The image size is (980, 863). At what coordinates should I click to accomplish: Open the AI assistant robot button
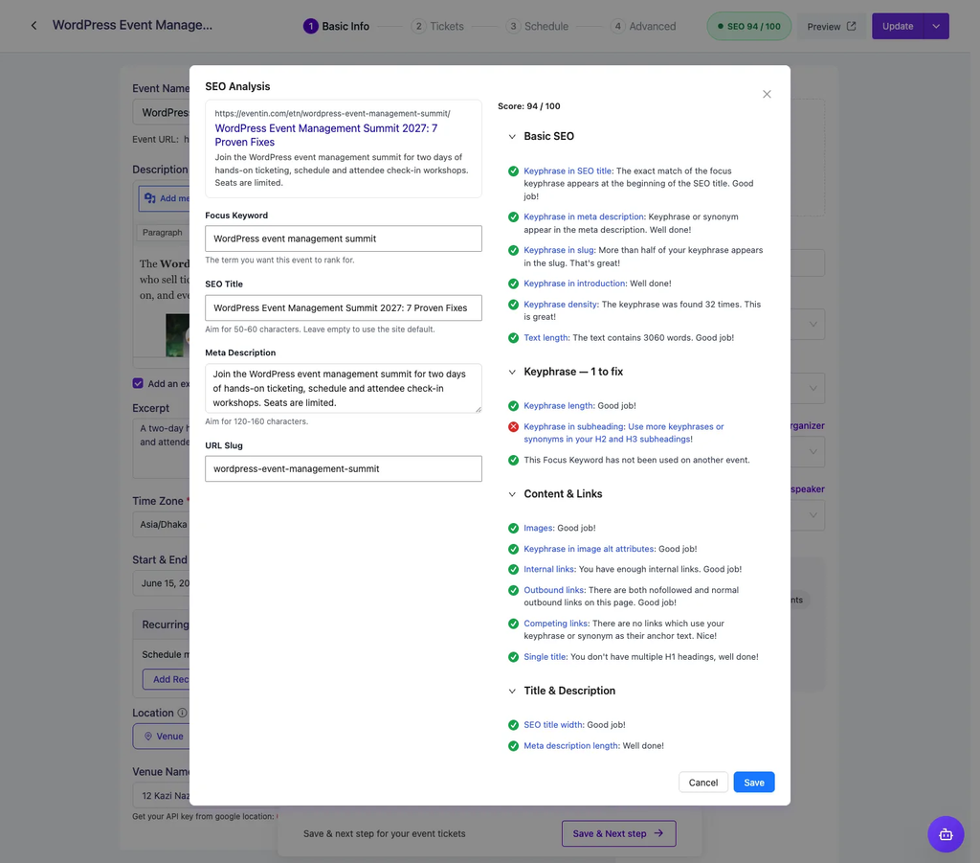point(945,833)
